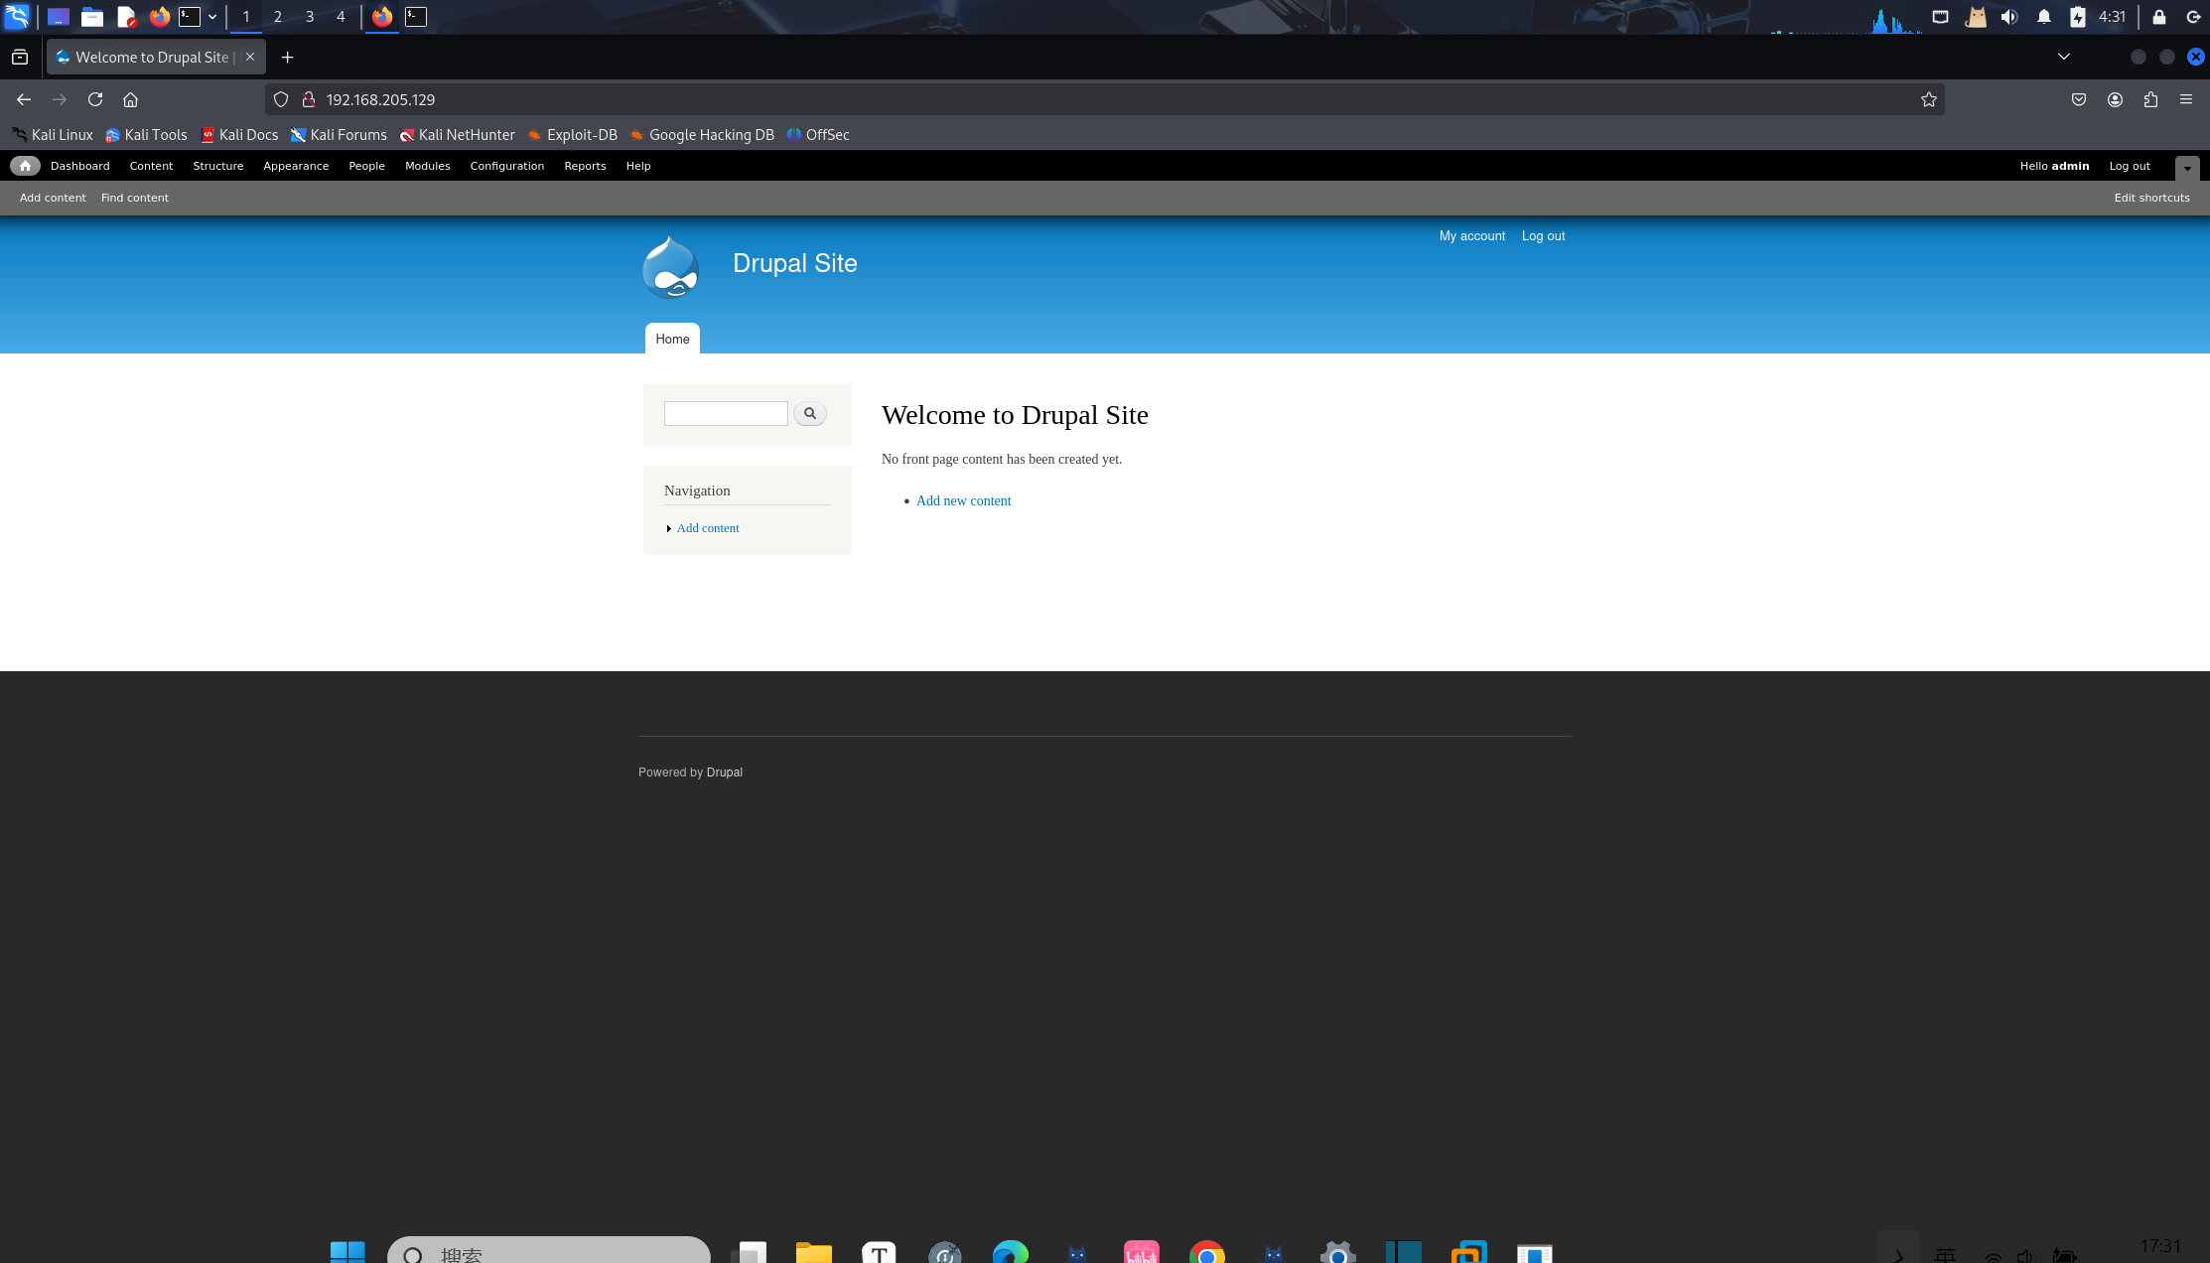
Task: Reload the page in Firefox
Action: [x=95, y=99]
